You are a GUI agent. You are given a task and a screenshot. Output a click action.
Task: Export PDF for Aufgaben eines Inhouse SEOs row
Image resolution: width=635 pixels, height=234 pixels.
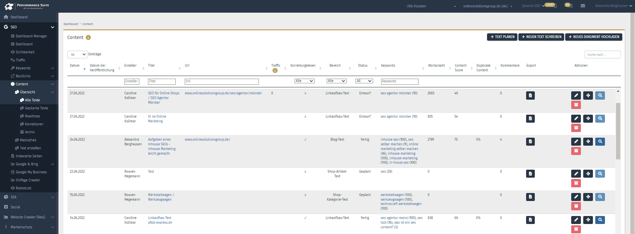530,142
